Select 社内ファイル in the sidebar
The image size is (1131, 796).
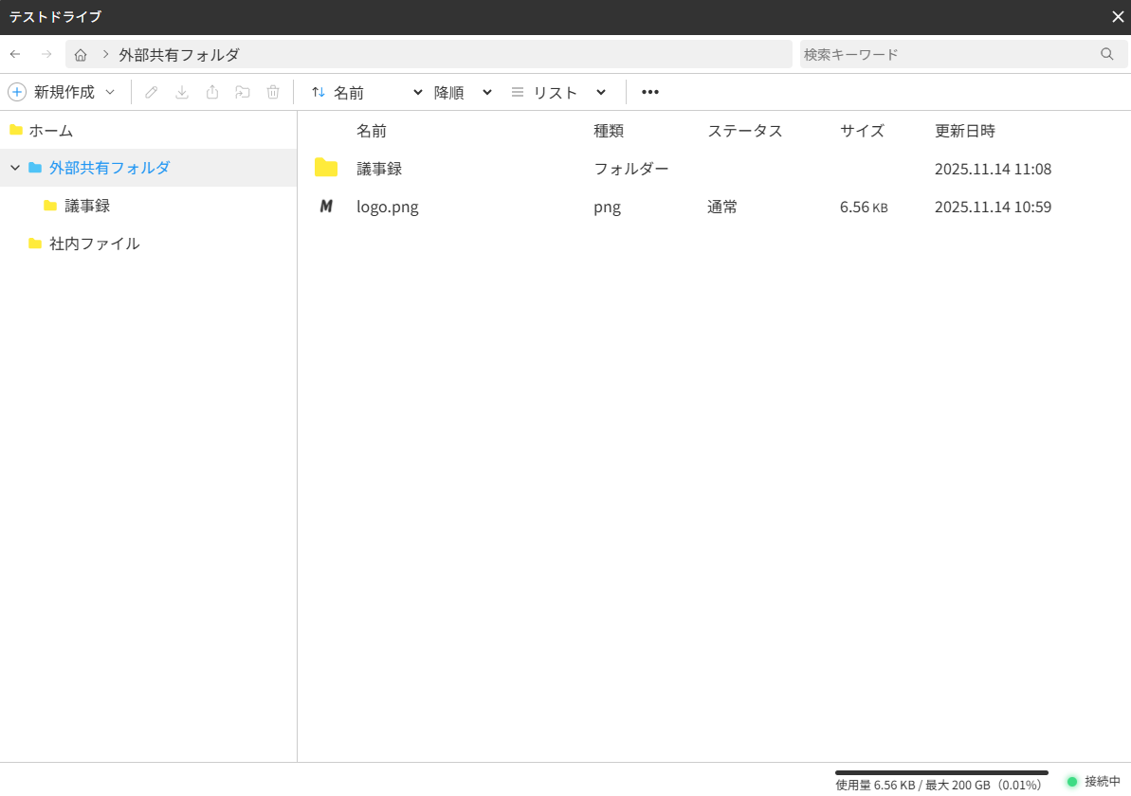tap(94, 244)
